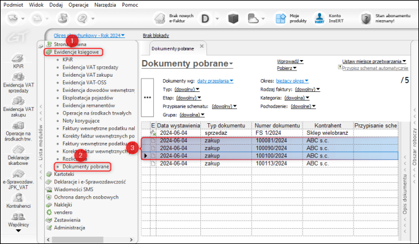Open KPiR module from sidebar icons
419x244 pixels.
click(18, 58)
